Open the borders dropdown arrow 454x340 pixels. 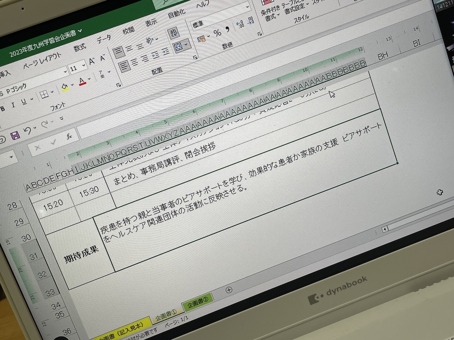coord(52,92)
